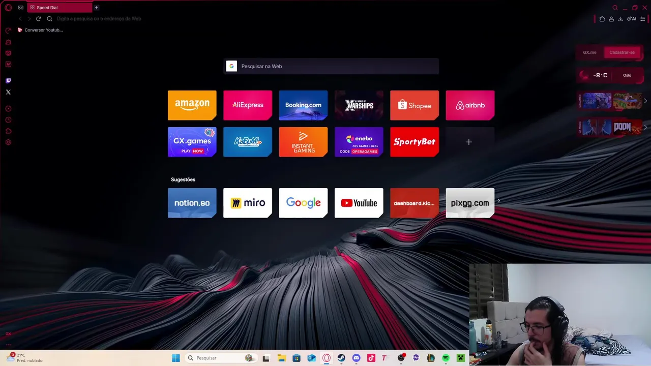Open the Google suggestion tile
This screenshot has width=651, height=366.
(x=303, y=203)
